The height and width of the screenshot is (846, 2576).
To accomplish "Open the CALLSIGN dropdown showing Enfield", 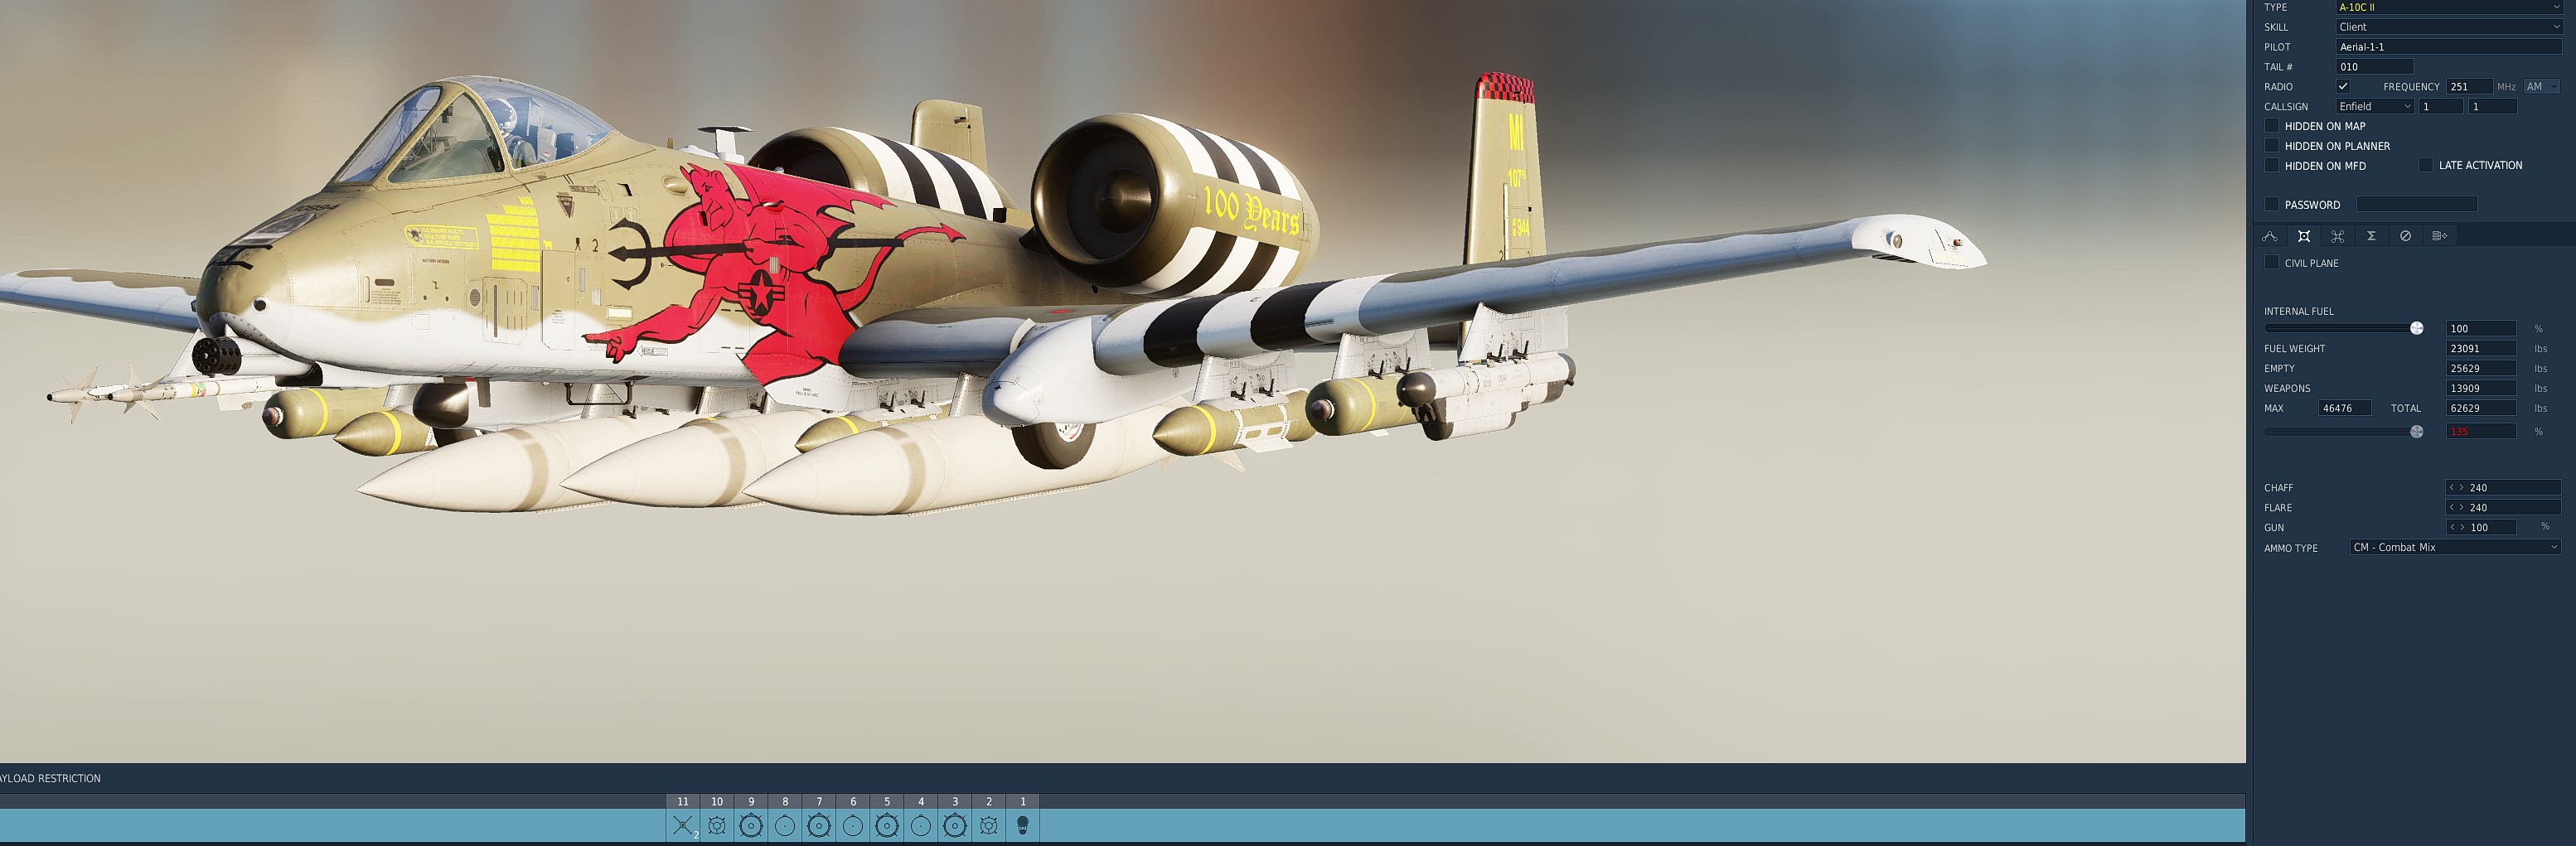I will [2375, 106].
